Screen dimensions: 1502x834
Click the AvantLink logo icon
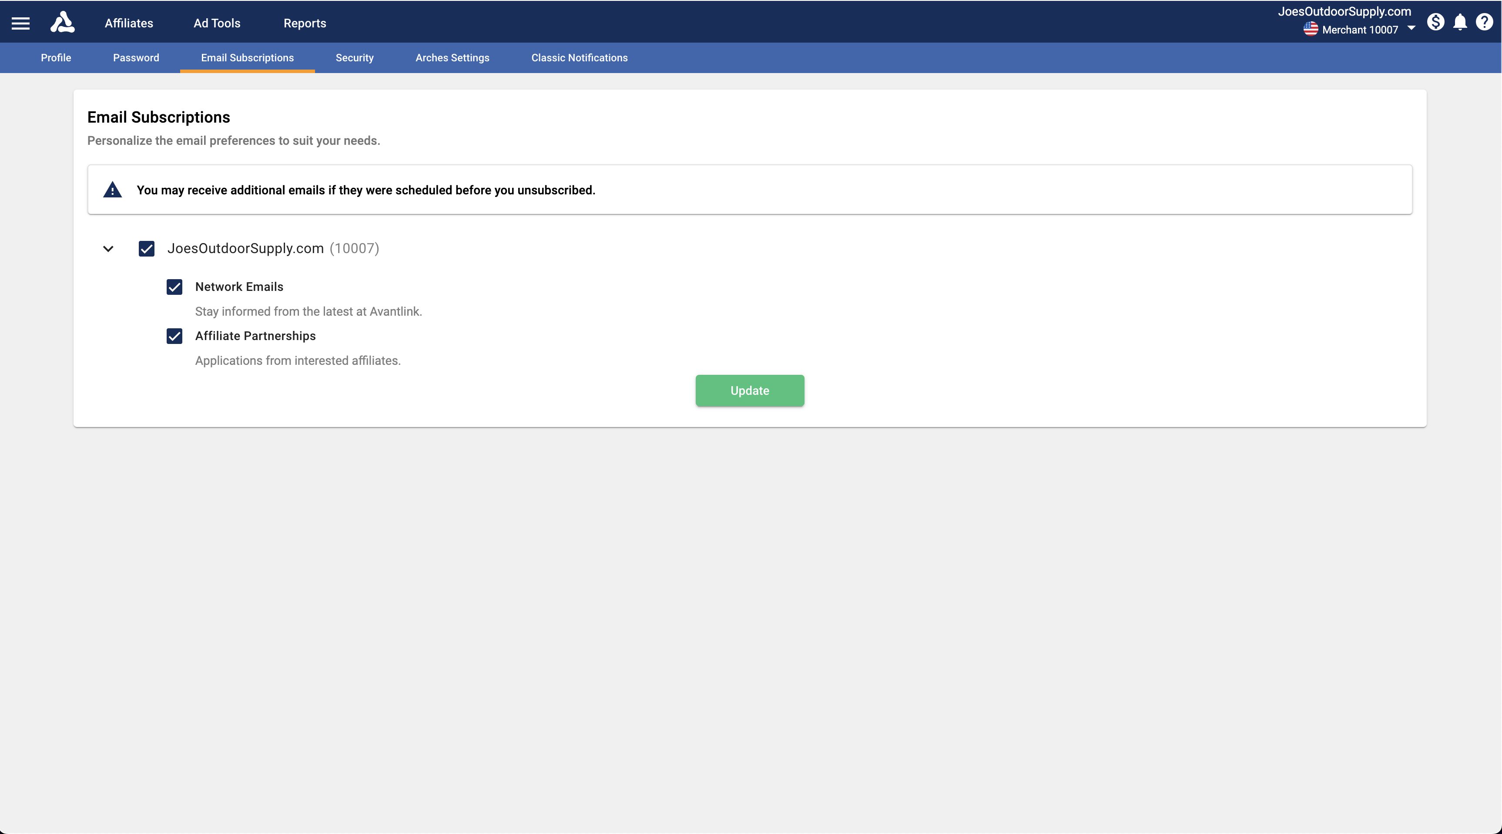[62, 23]
